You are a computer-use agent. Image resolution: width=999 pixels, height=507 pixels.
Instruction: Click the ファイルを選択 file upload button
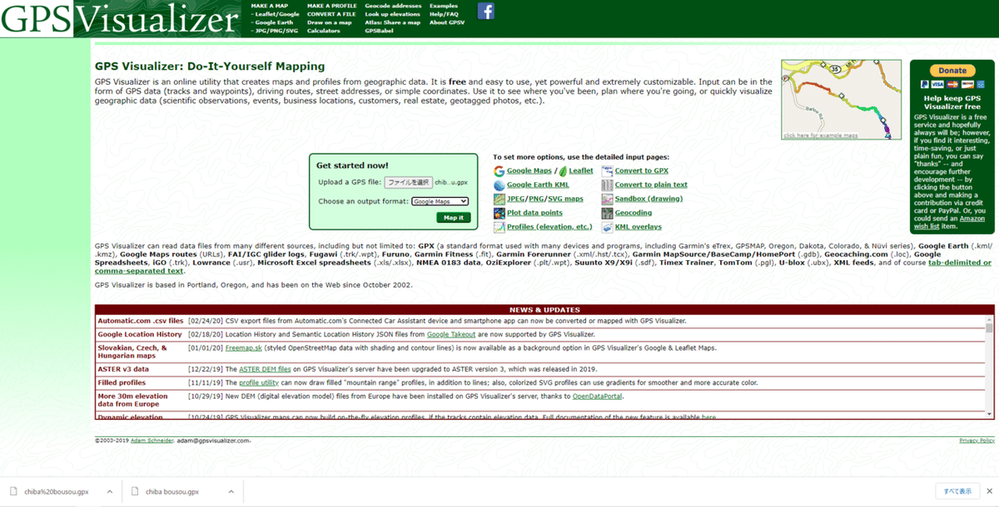[x=408, y=182]
